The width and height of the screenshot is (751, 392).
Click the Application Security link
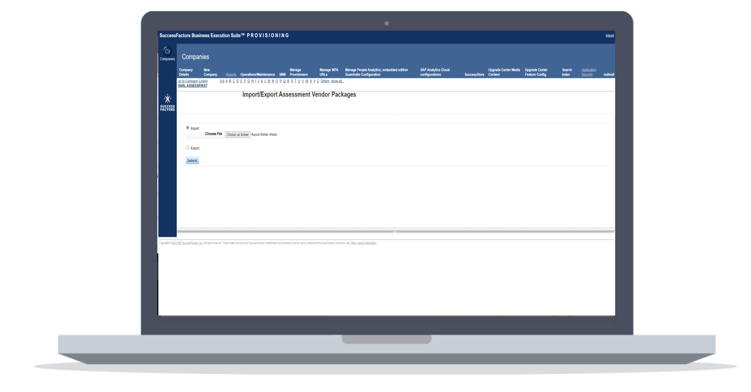tap(588, 72)
